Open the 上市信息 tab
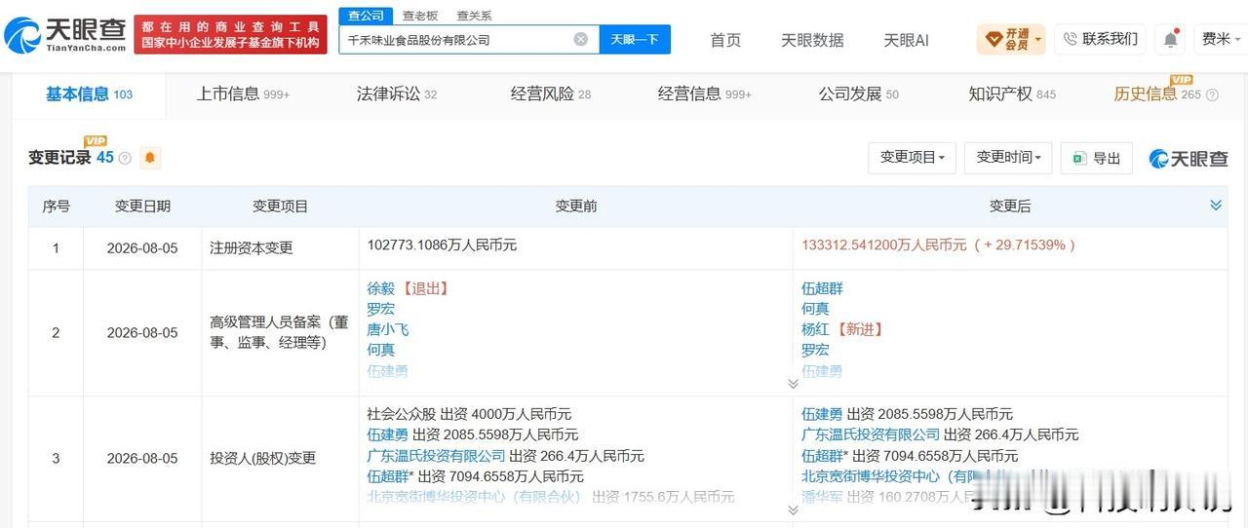 coord(243,94)
